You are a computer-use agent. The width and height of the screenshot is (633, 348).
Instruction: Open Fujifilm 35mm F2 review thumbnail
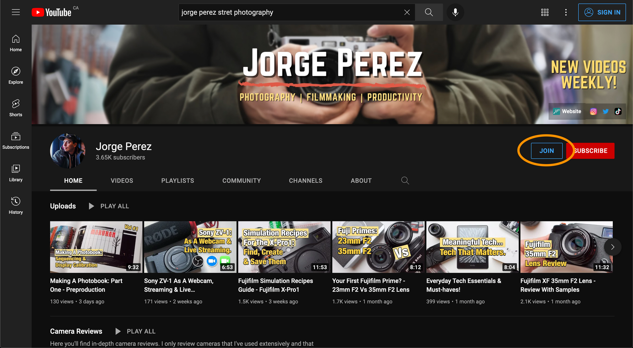tap(567, 247)
